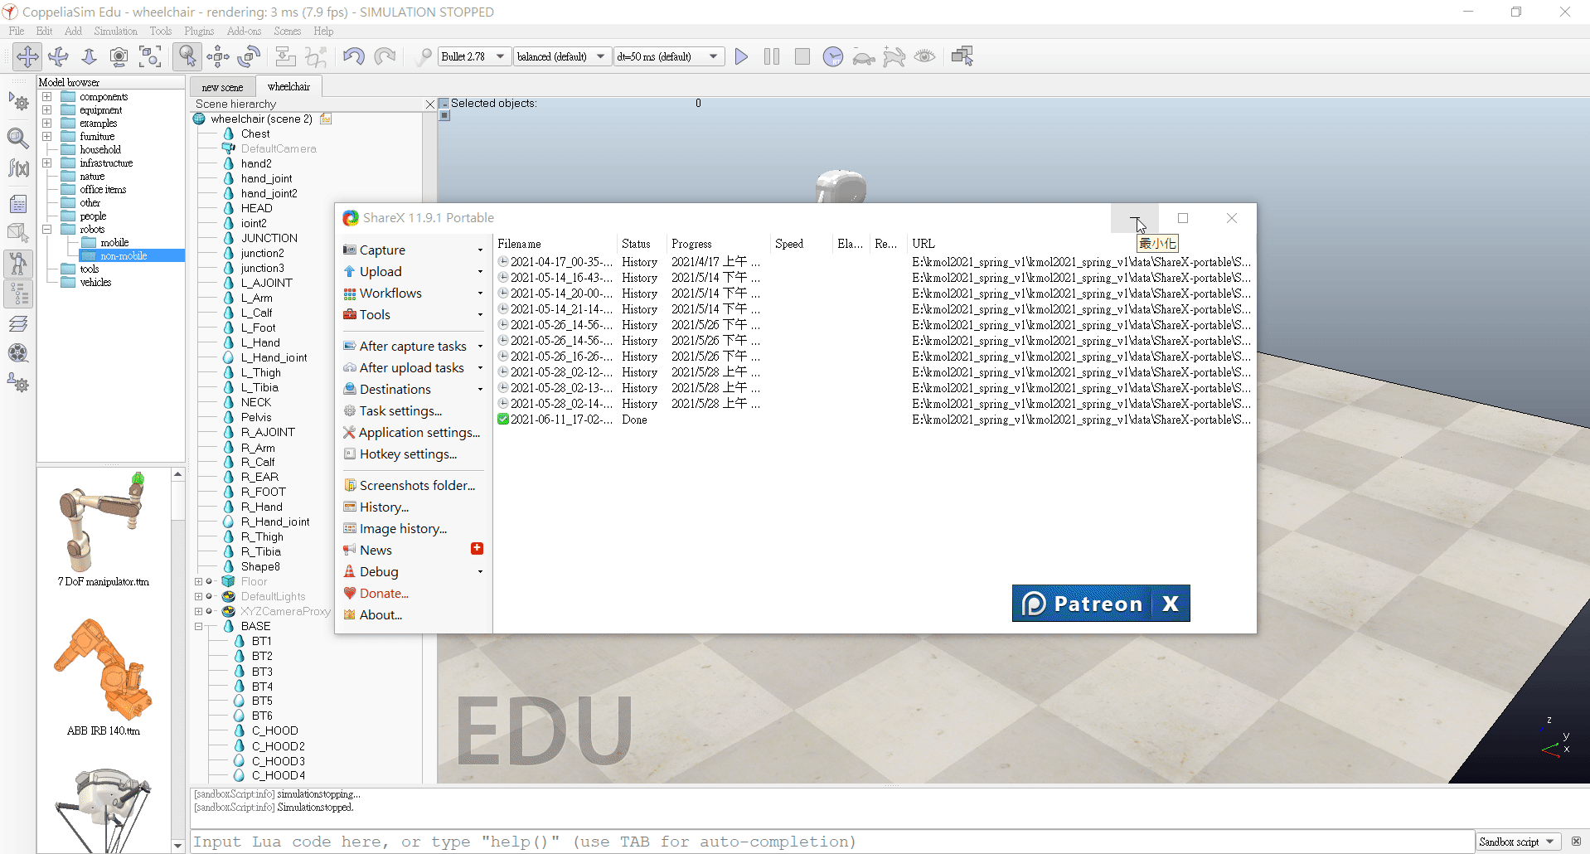Select the camera angle tool

(x=119, y=56)
